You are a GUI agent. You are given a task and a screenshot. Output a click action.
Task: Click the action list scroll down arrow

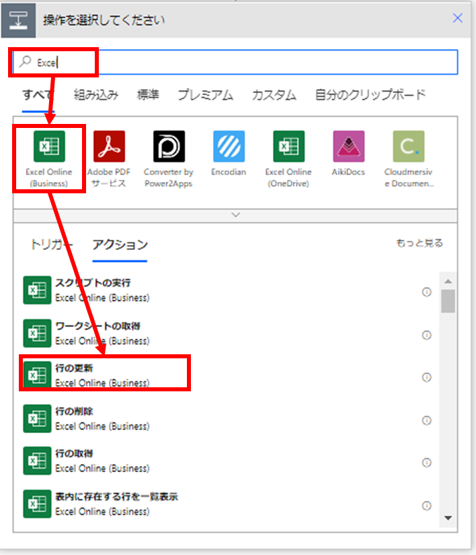448,518
